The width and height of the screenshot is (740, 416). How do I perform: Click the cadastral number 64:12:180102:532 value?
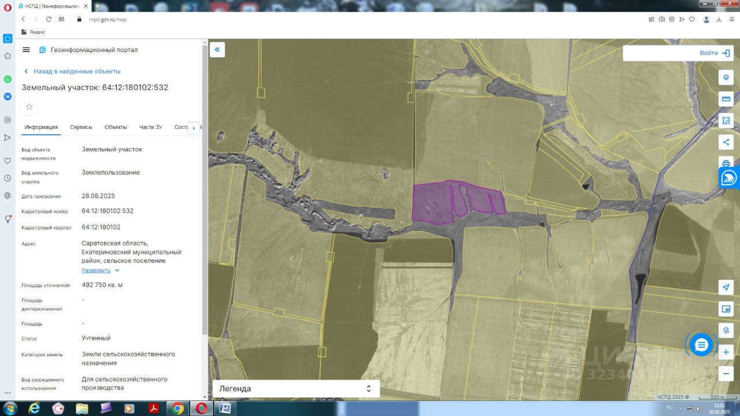coord(108,211)
